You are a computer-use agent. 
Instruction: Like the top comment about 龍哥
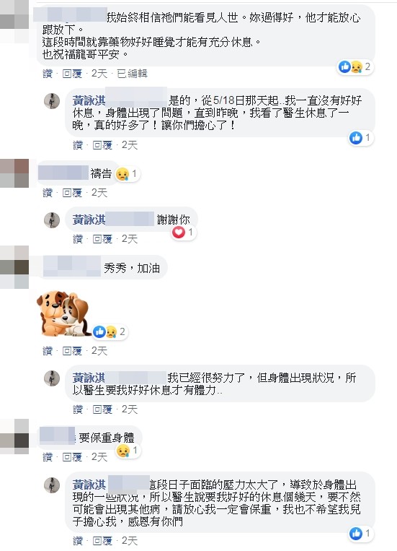coord(48,74)
